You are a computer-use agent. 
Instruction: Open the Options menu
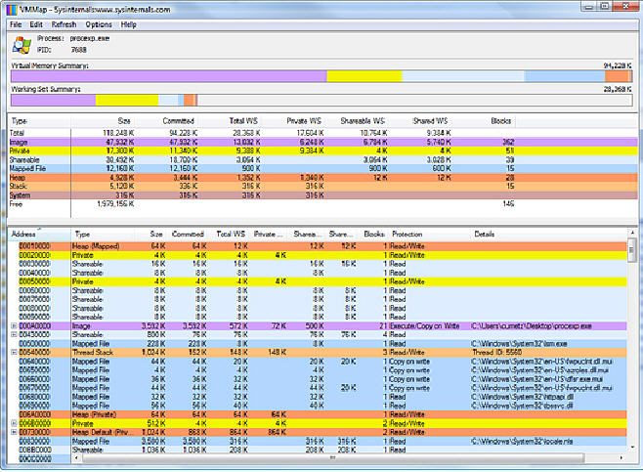pos(99,23)
